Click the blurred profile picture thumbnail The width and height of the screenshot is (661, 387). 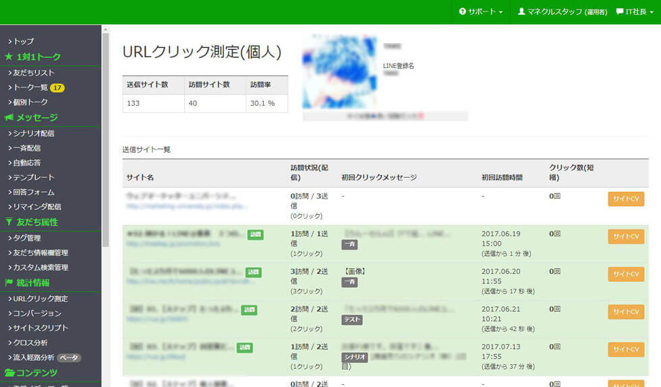[340, 71]
